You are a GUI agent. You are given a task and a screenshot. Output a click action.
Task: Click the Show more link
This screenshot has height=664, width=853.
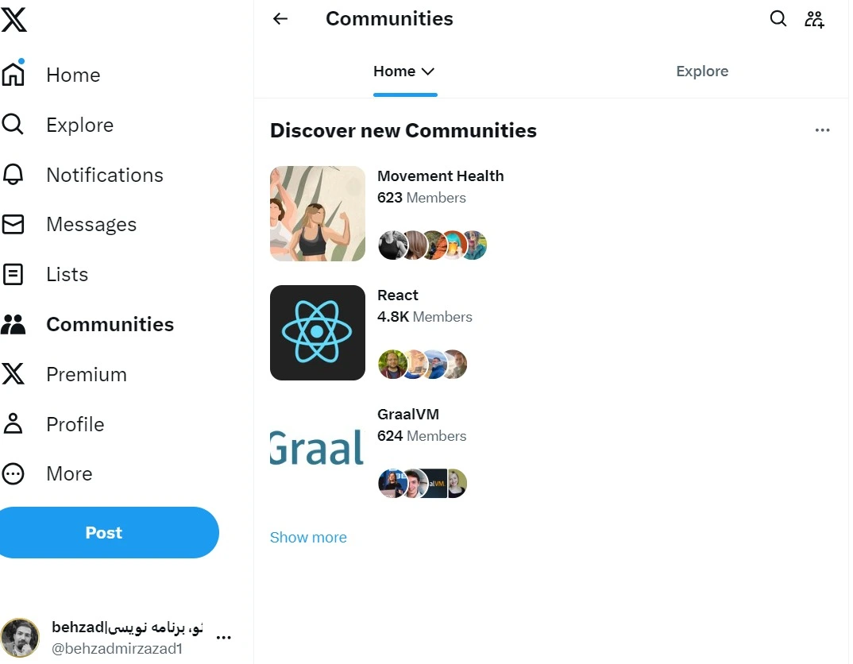tap(308, 537)
